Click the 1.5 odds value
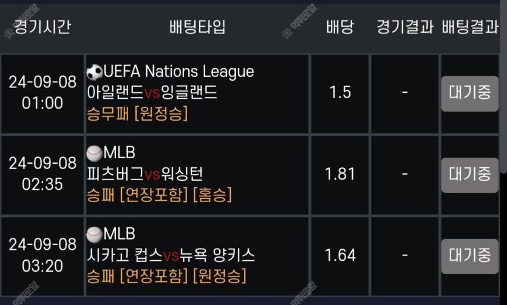 (340, 93)
